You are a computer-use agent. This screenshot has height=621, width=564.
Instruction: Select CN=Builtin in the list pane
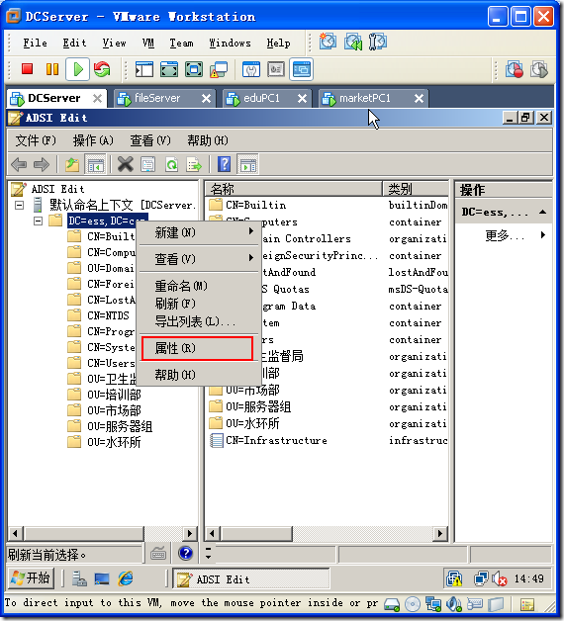(x=255, y=205)
